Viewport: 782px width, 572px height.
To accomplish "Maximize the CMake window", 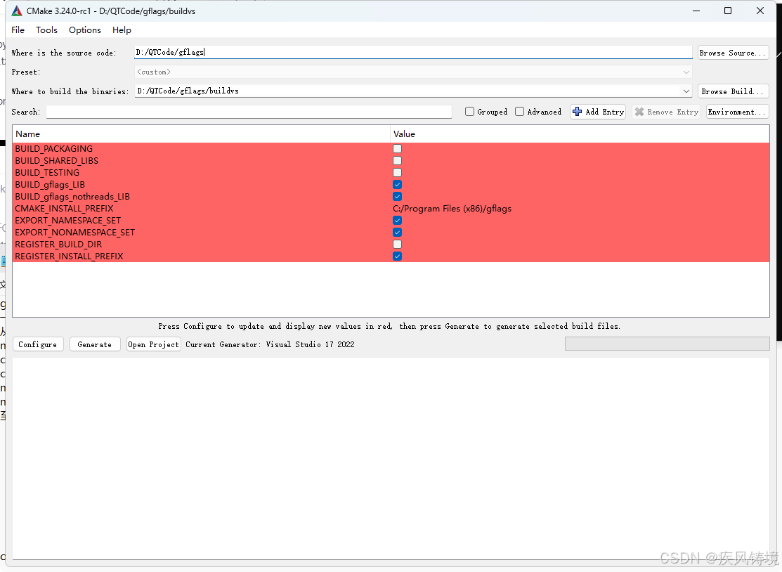I will click(x=728, y=11).
